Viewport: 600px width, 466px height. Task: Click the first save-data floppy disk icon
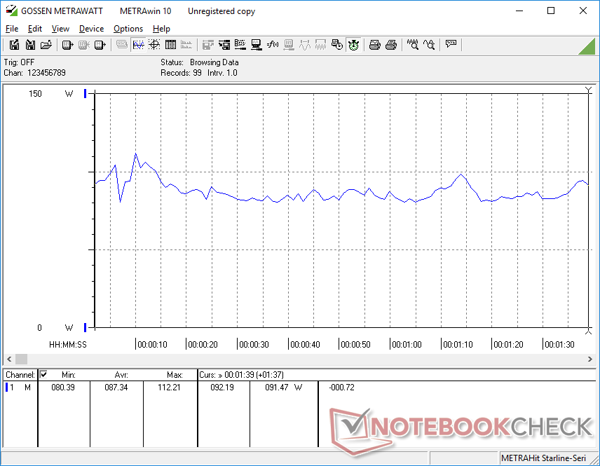coord(14,45)
